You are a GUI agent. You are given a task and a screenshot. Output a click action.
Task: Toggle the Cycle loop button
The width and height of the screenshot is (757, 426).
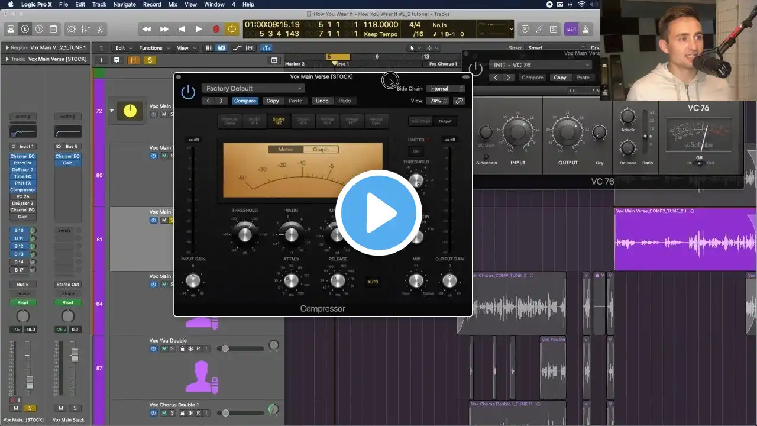click(232, 29)
